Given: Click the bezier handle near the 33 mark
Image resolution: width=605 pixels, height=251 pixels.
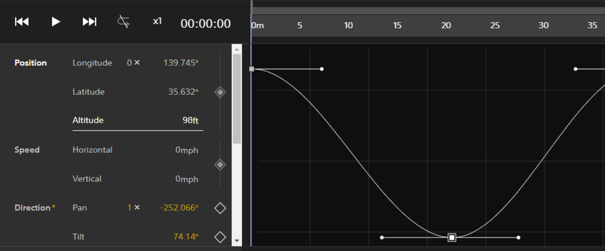Looking at the screenshot, I should click(576, 69).
